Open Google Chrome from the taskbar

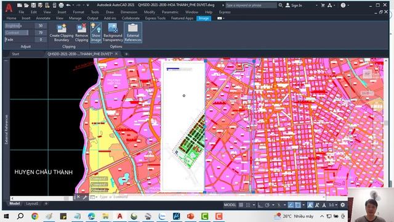click(34, 216)
